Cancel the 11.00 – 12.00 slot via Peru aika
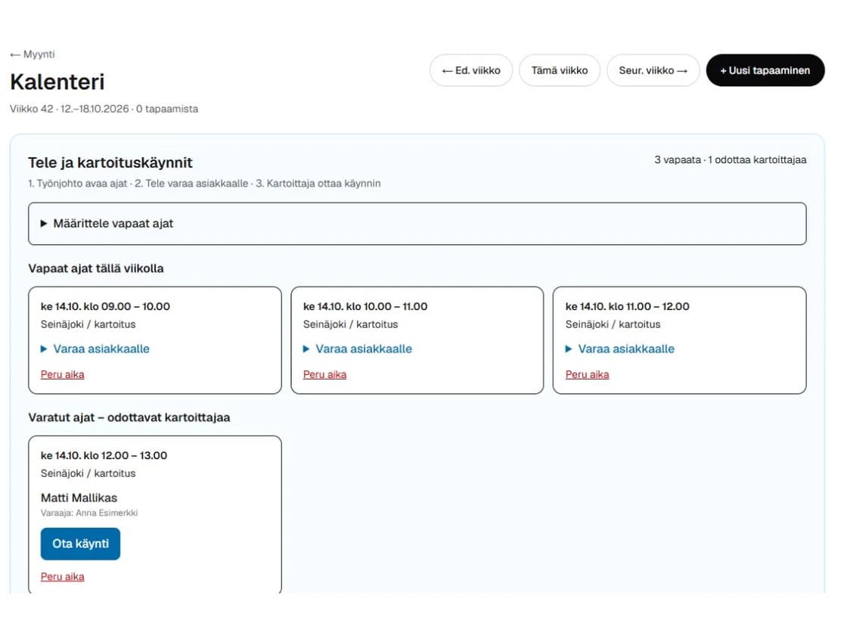 [587, 374]
